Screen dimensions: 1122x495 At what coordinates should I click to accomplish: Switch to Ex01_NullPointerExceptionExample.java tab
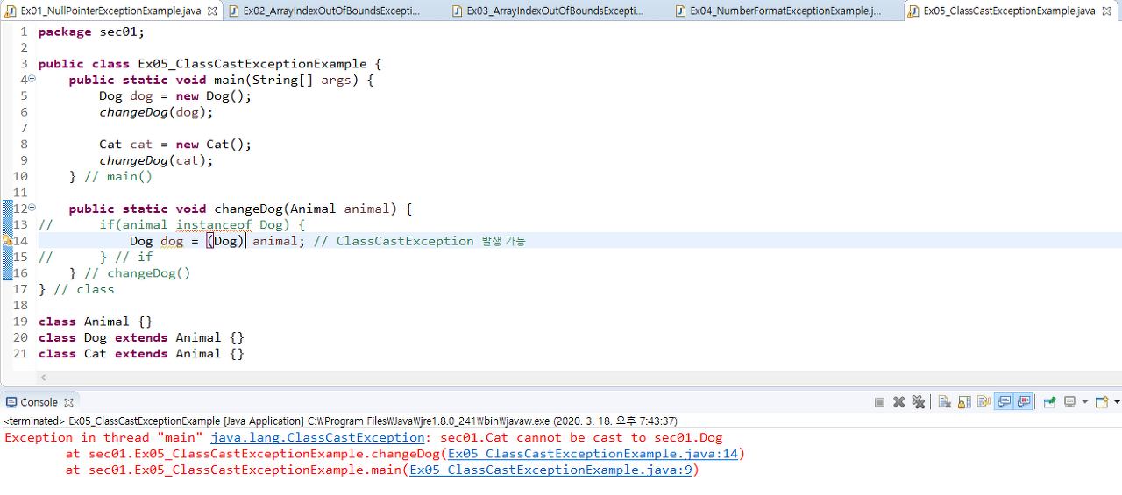110,11
